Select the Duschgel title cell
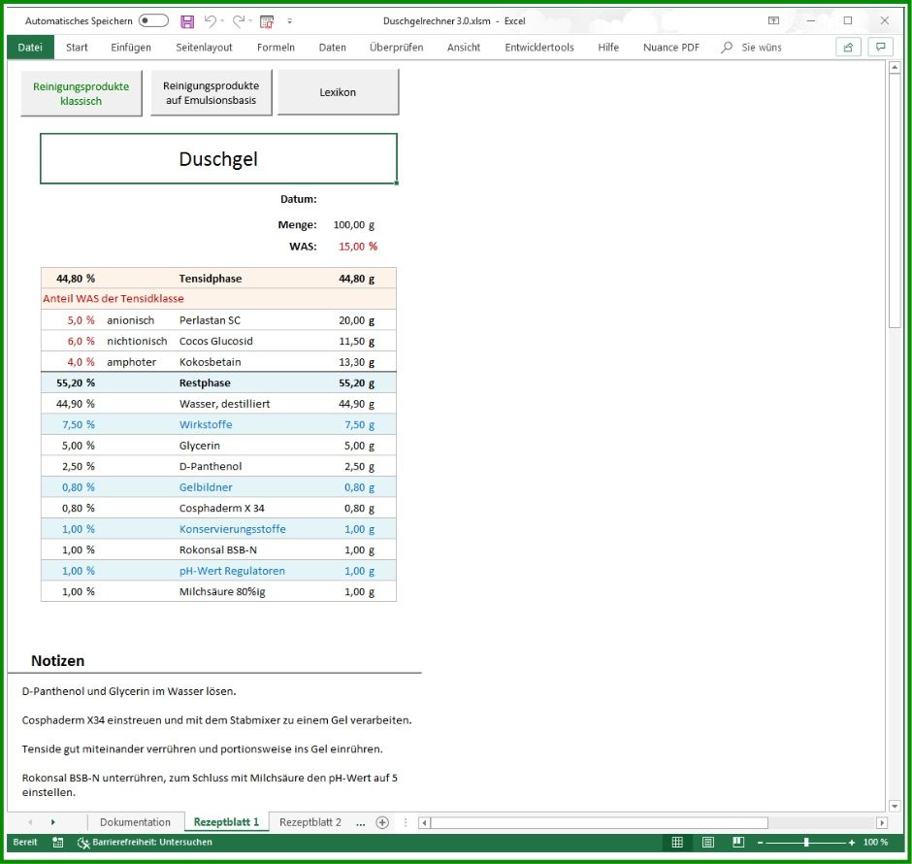Image resolution: width=912 pixels, height=864 pixels. [x=218, y=159]
